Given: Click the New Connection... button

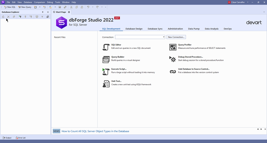Looking at the screenshot, I should [176, 37].
